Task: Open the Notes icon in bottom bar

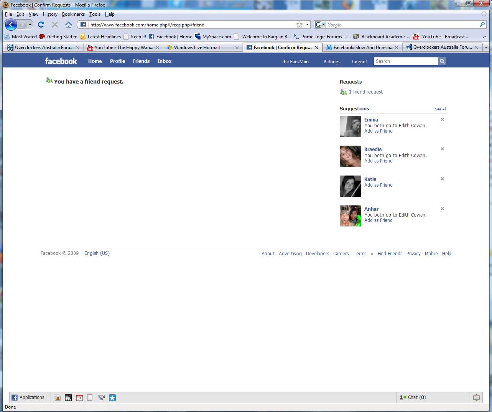Action: tap(90, 398)
